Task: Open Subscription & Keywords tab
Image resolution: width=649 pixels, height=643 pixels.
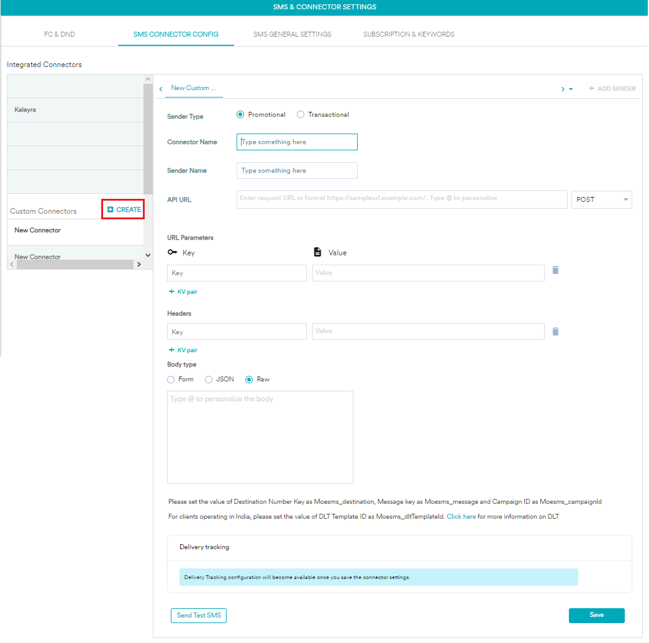Action: point(409,34)
